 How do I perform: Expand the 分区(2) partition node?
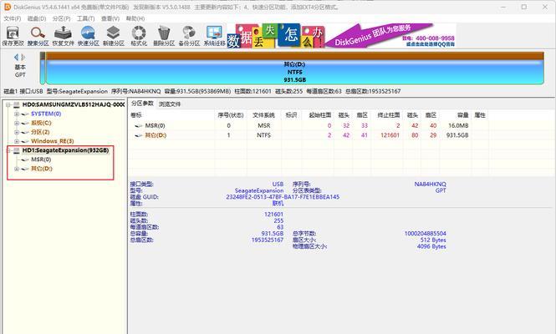click(x=17, y=132)
